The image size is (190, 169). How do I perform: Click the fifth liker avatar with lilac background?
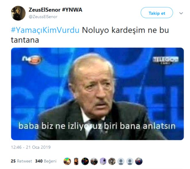pos(103,161)
